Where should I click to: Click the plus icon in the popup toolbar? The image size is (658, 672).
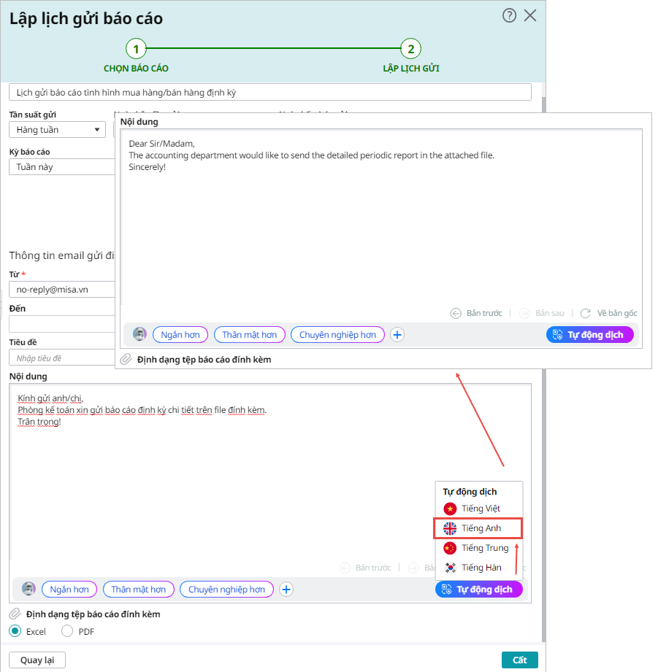click(x=397, y=335)
